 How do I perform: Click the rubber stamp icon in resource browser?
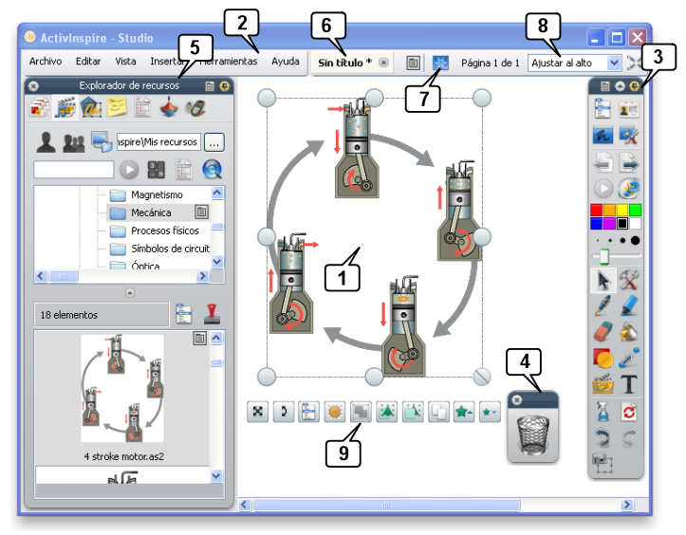pyautogui.click(x=213, y=314)
